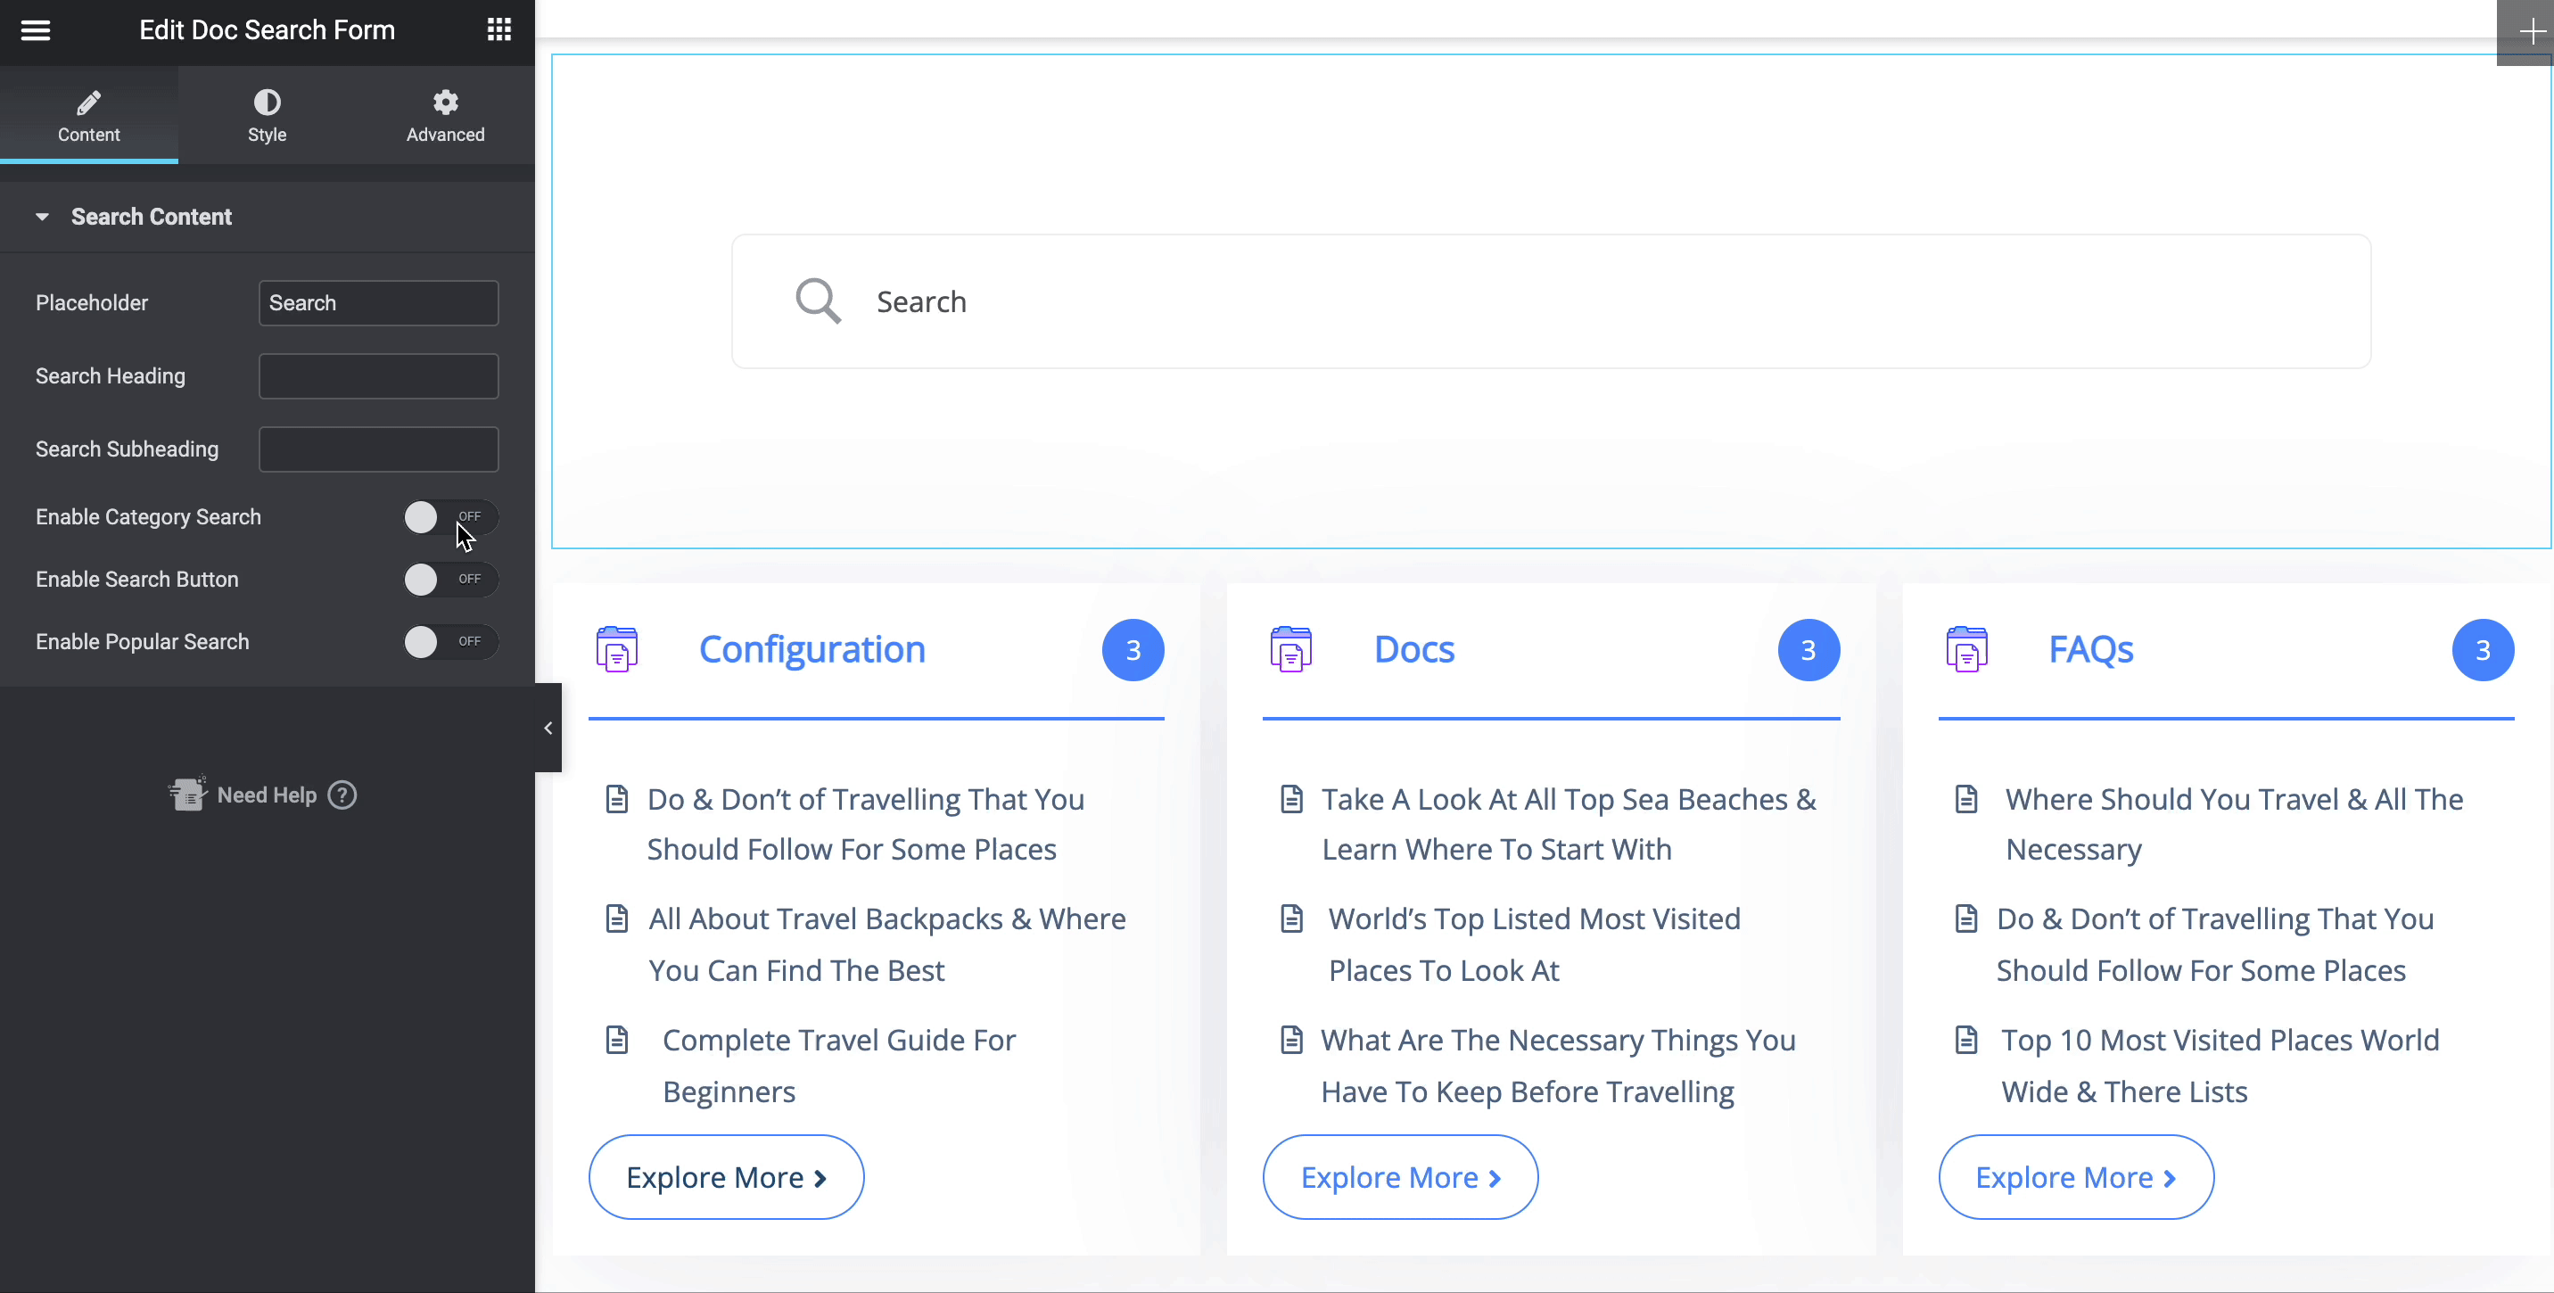
Task: Turn on Enable Search Button switch
Action: 449,579
